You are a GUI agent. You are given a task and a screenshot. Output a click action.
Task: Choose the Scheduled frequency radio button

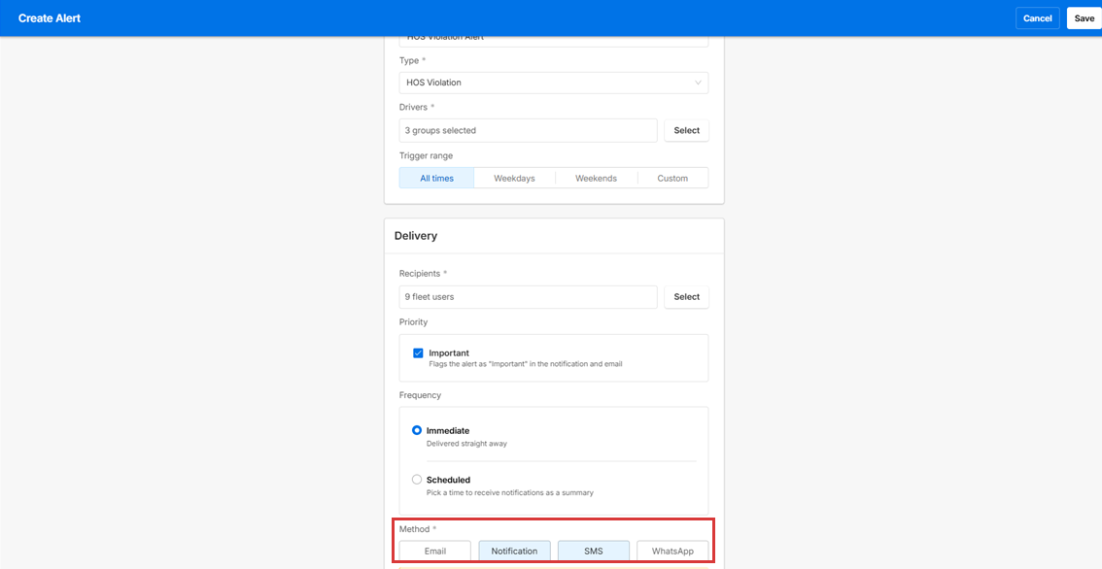click(417, 480)
